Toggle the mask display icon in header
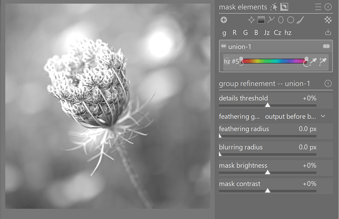 pos(284,7)
